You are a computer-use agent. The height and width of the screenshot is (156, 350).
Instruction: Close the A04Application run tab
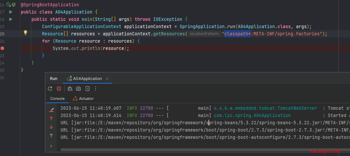(107, 79)
